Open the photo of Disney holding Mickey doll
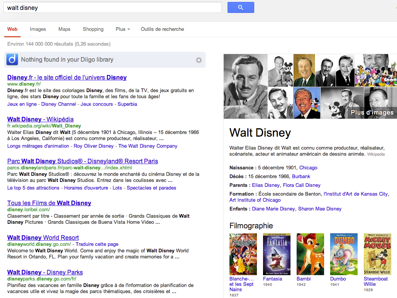 pos(280,70)
